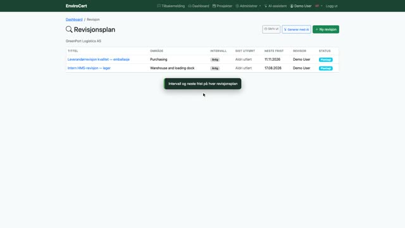This screenshot has width=405, height=228.
Task: Open the Demo User profile menu
Action: click(301, 6)
